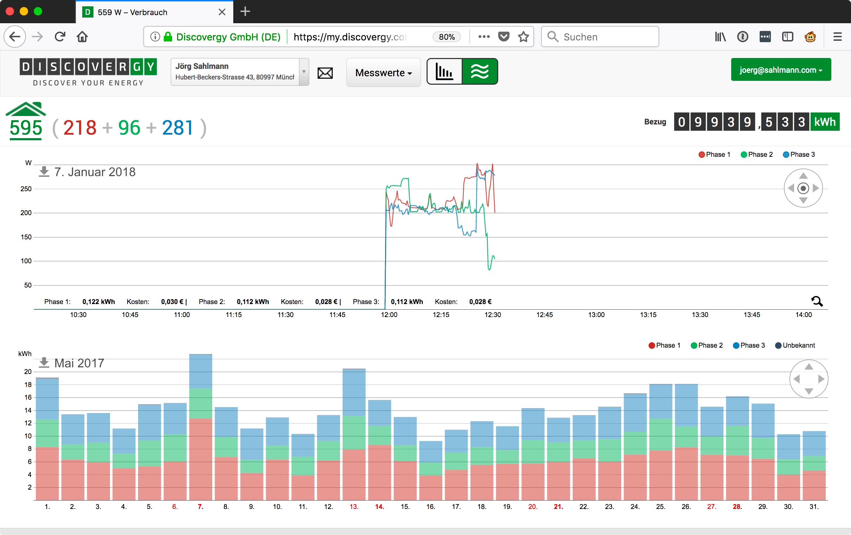
Task: Open the joerg@sahlmann.com account menu
Action: tap(781, 70)
